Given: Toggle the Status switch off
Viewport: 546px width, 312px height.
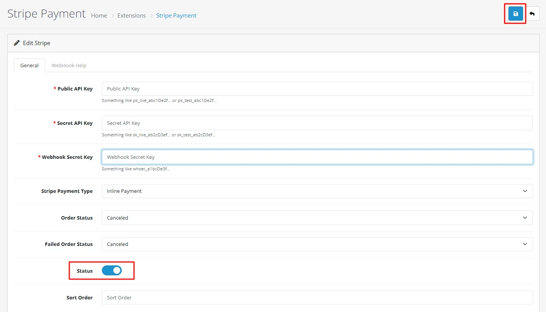Looking at the screenshot, I should [112, 271].
